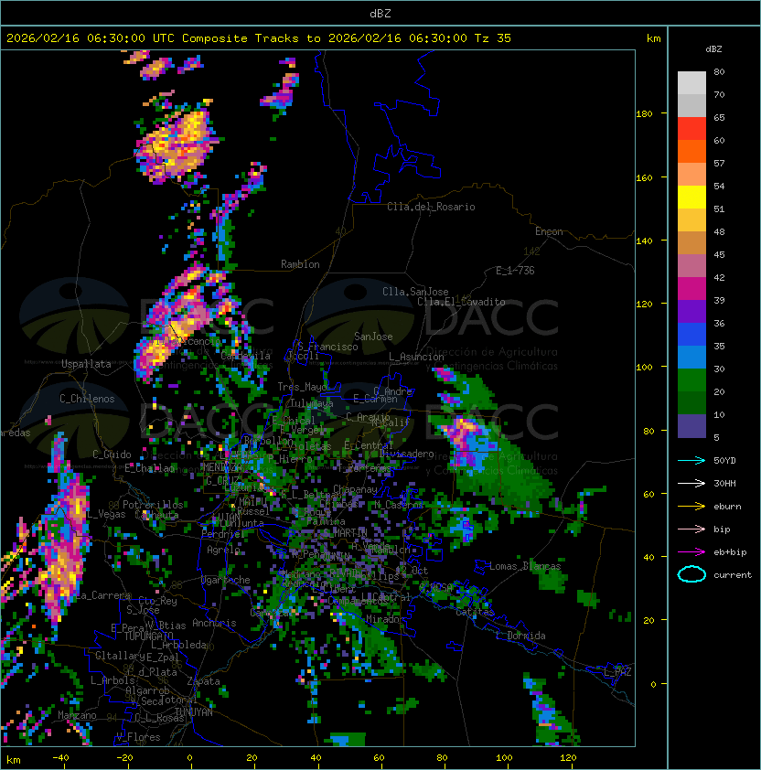Click the 'L_Dormida' map label
Screen dimensions: 761x770
[x=520, y=636]
